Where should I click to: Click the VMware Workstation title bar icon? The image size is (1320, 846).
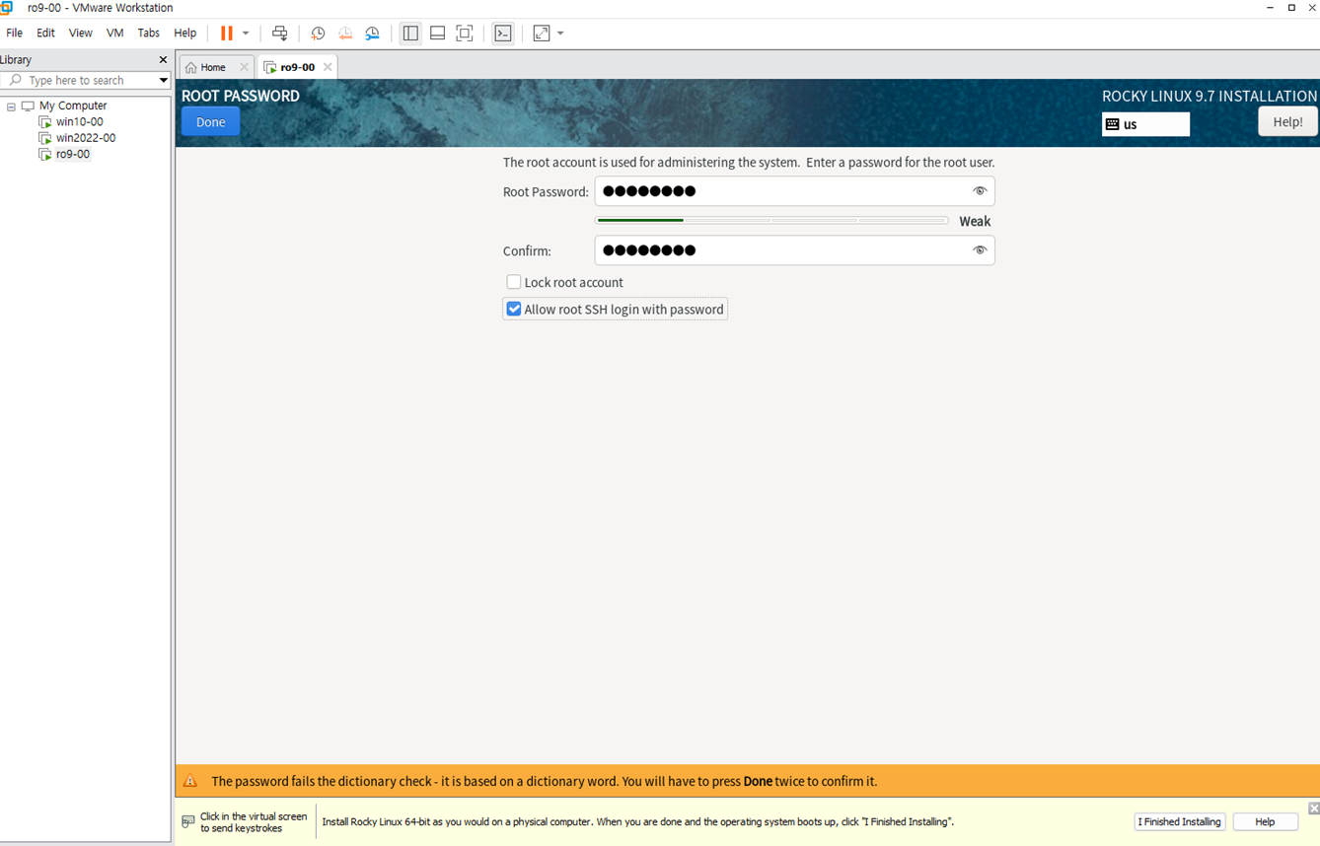pos(8,8)
